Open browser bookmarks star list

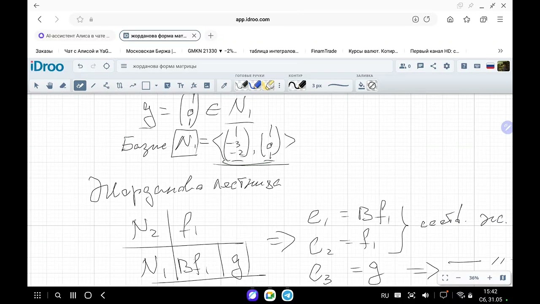(x=467, y=19)
